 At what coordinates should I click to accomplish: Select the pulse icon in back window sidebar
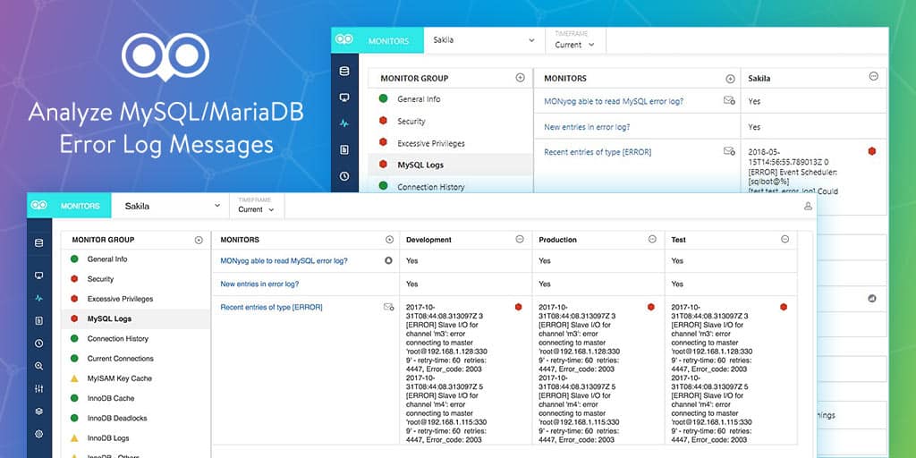(x=344, y=123)
